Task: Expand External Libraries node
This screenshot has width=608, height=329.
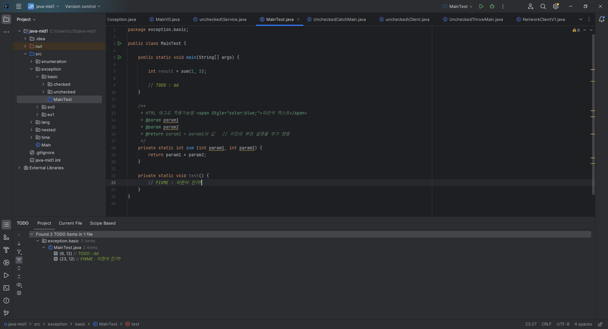Action: [x=19, y=168]
